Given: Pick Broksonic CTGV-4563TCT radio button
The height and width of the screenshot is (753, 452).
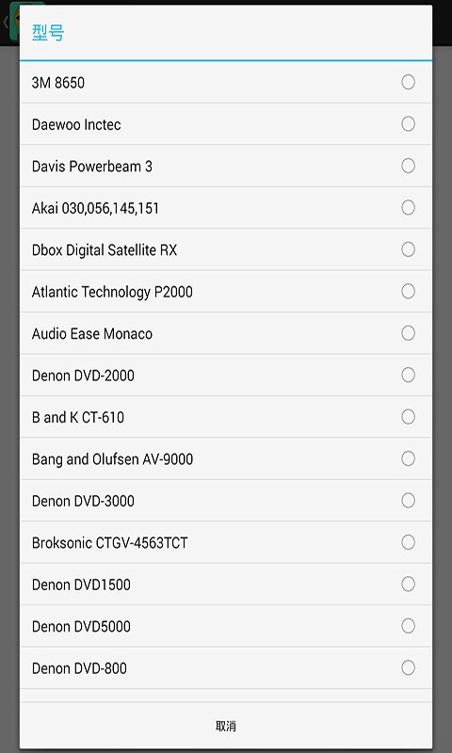Looking at the screenshot, I should coord(408,542).
